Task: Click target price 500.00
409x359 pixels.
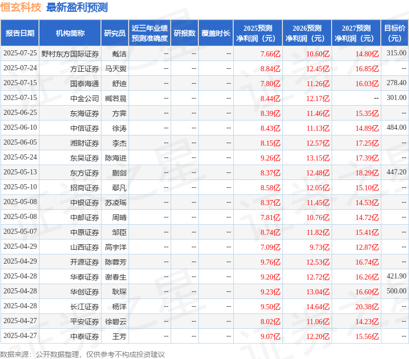Action: (397, 291)
